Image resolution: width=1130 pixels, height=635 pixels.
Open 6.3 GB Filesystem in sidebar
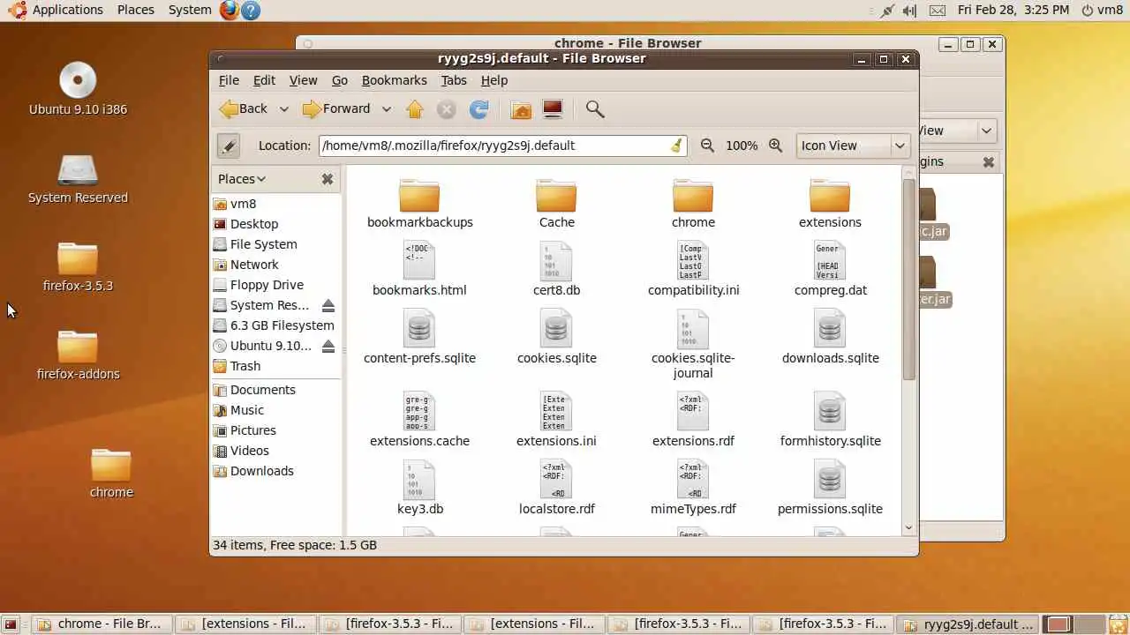click(x=275, y=325)
